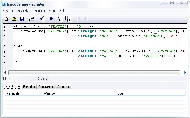Image resolution: width=190 pixels, height=118 pixels.
Task: Click the horizontal scrollbar thumb
Action: coord(94,73)
